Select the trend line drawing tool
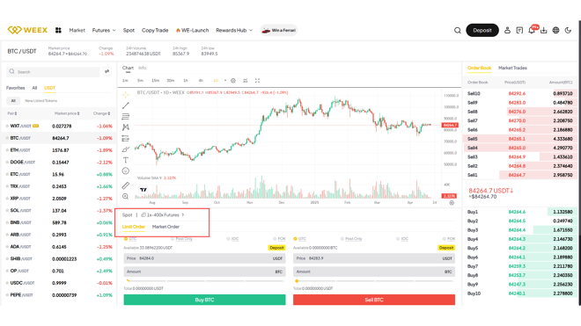Screen dimensions: 581x326 click(126, 105)
